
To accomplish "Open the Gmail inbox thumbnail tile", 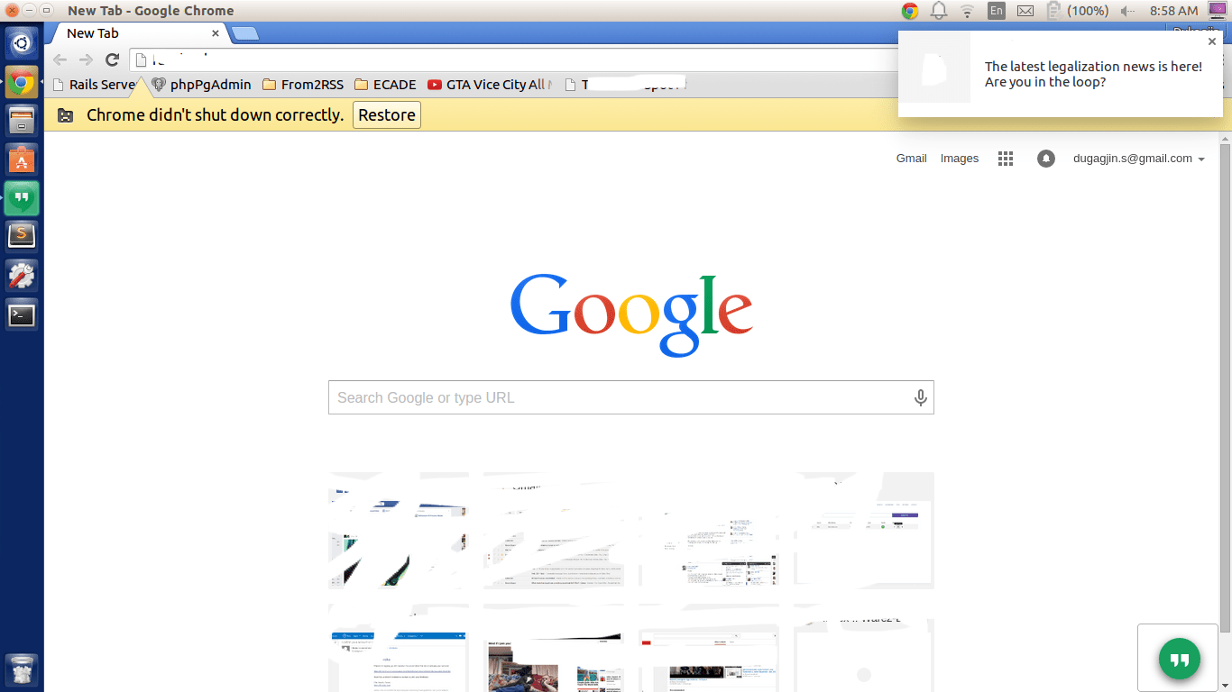I will click(x=553, y=529).
